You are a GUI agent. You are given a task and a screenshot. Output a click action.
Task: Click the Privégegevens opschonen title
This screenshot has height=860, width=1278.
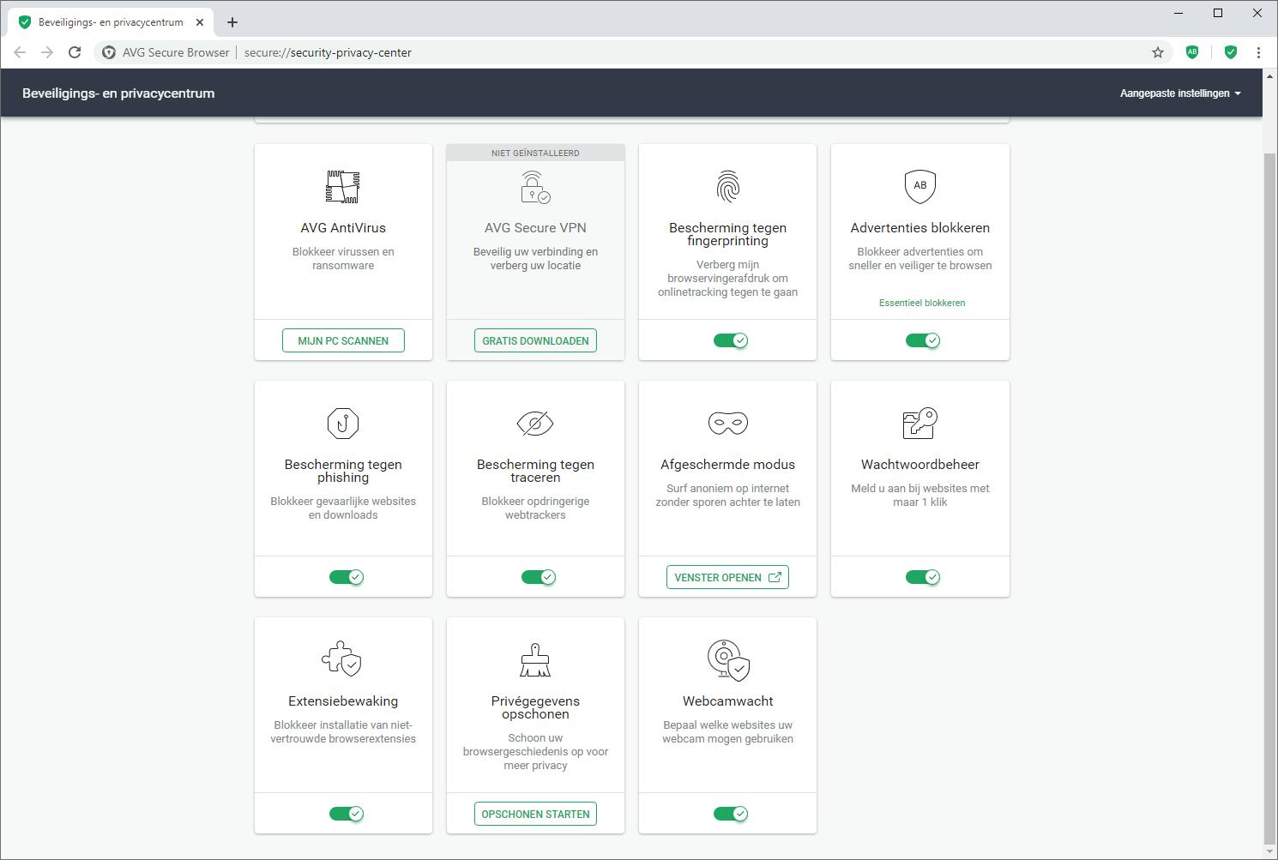[x=535, y=707]
